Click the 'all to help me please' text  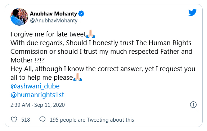coord(42,78)
